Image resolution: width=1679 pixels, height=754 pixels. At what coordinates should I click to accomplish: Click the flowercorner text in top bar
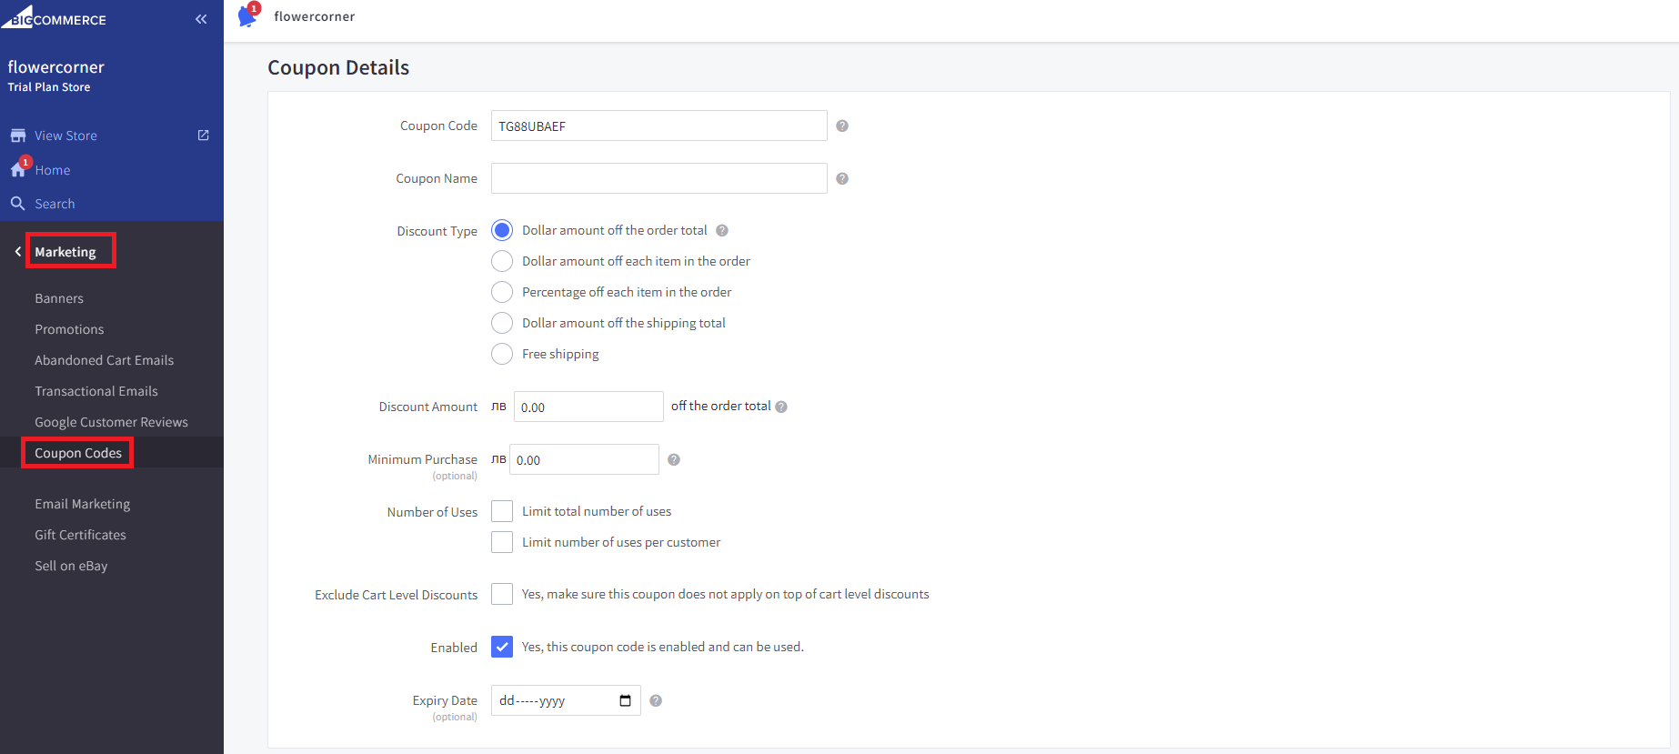point(315,16)
